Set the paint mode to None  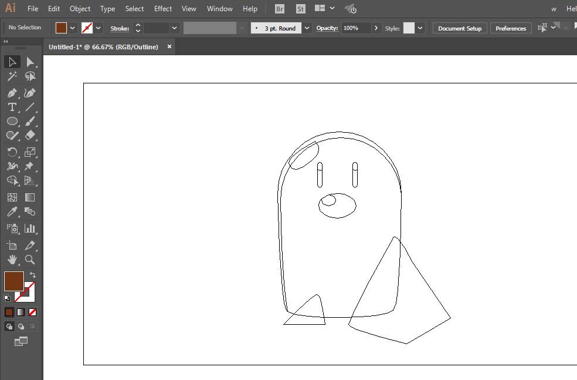pyautogui.click(x=33, y=312)
